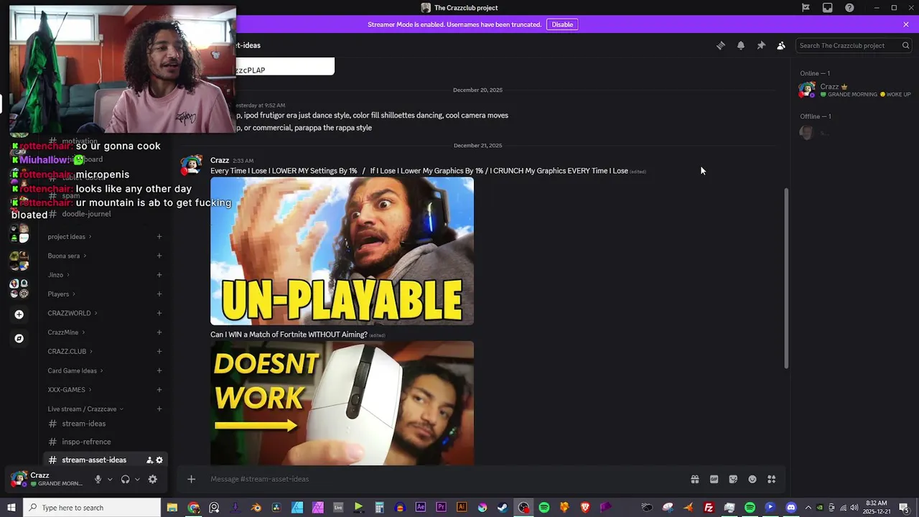Open Adobe Illustrator from taskbar
919x517 pixels.
tap(462, 508)
